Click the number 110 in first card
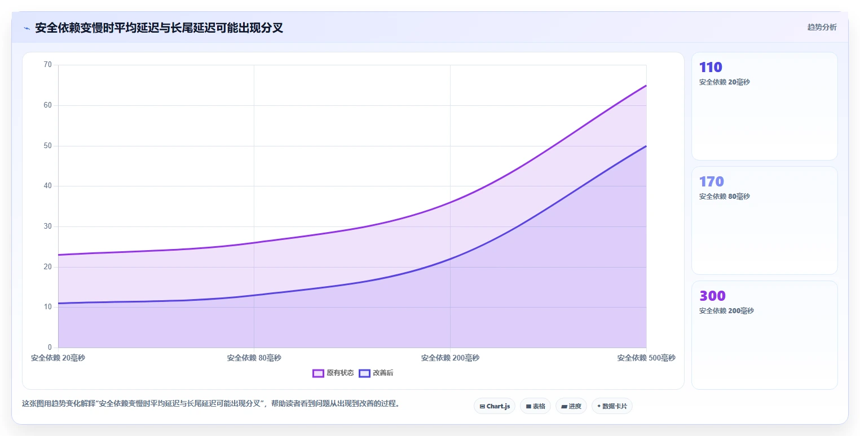The image size is (860, 436). tap(711, 68)
